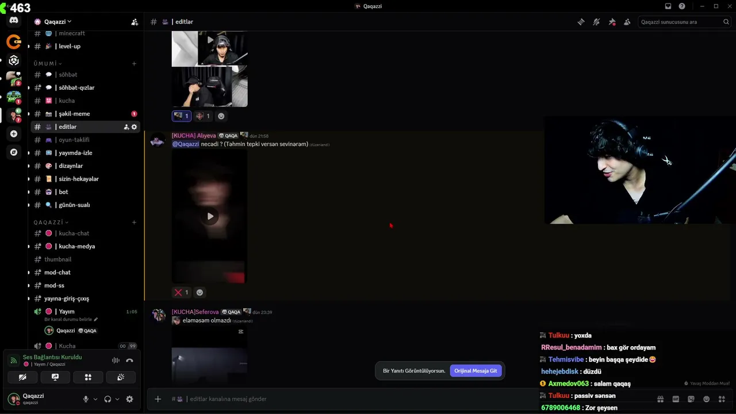Share your screen
736x414 pixels.
click(x=55, y=378)
